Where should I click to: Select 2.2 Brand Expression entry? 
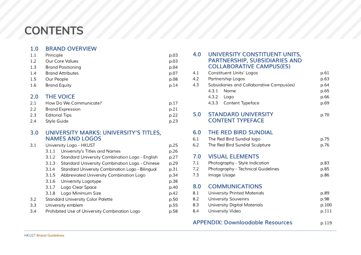[x=63, y=109]
